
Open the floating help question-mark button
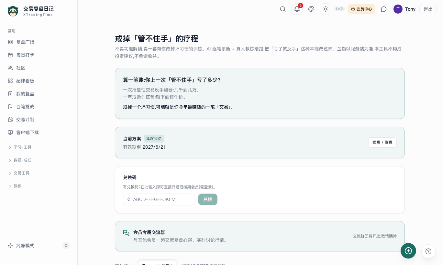pyautogui.click(x=428, y=251)
